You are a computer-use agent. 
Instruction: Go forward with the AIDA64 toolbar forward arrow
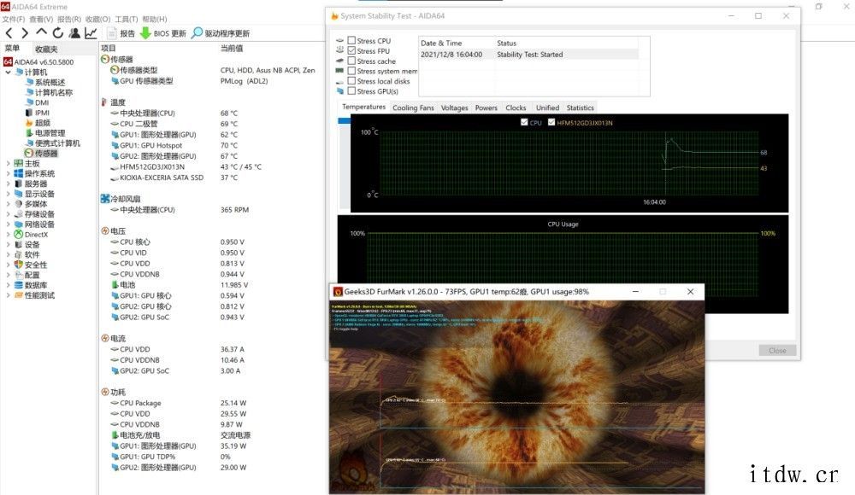click(x=25, y=33)
